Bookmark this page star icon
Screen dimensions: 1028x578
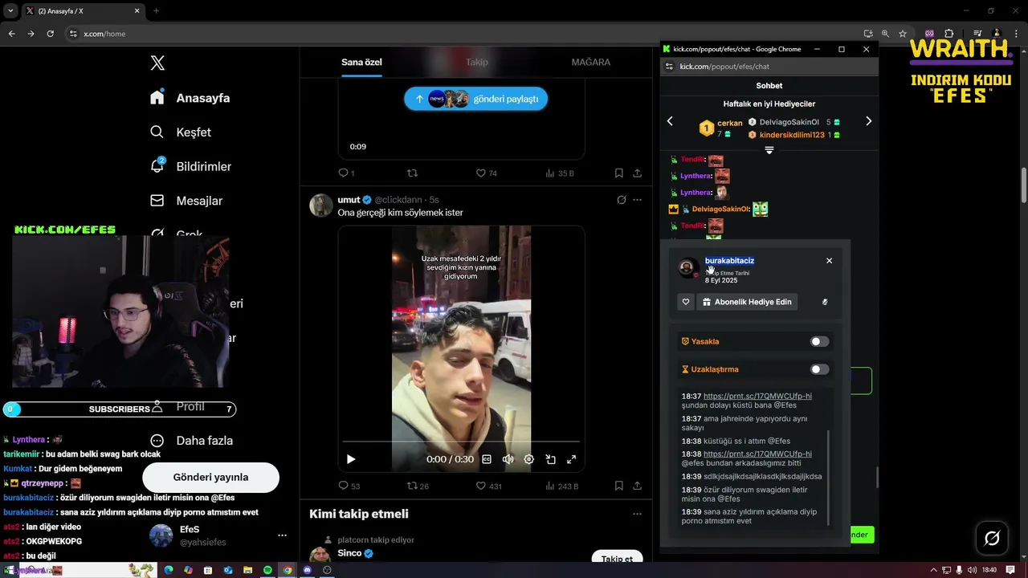pyautogui.click(x=903, y=34)
